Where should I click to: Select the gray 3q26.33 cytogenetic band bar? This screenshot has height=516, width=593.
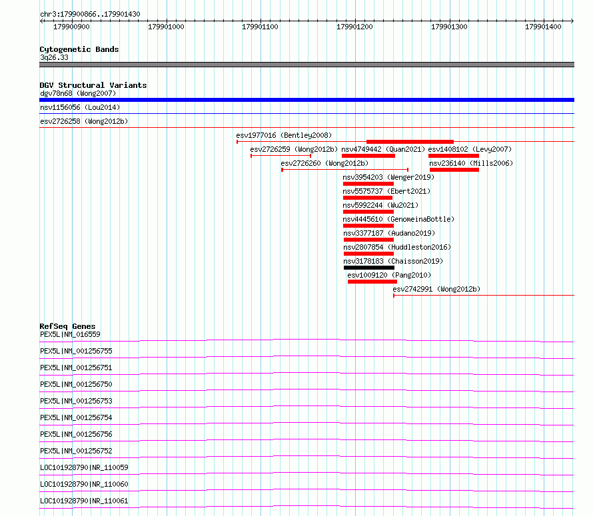(306, 65)
